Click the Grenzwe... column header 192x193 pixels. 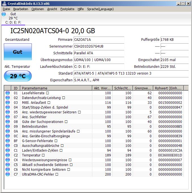click(x=143, y=88)
